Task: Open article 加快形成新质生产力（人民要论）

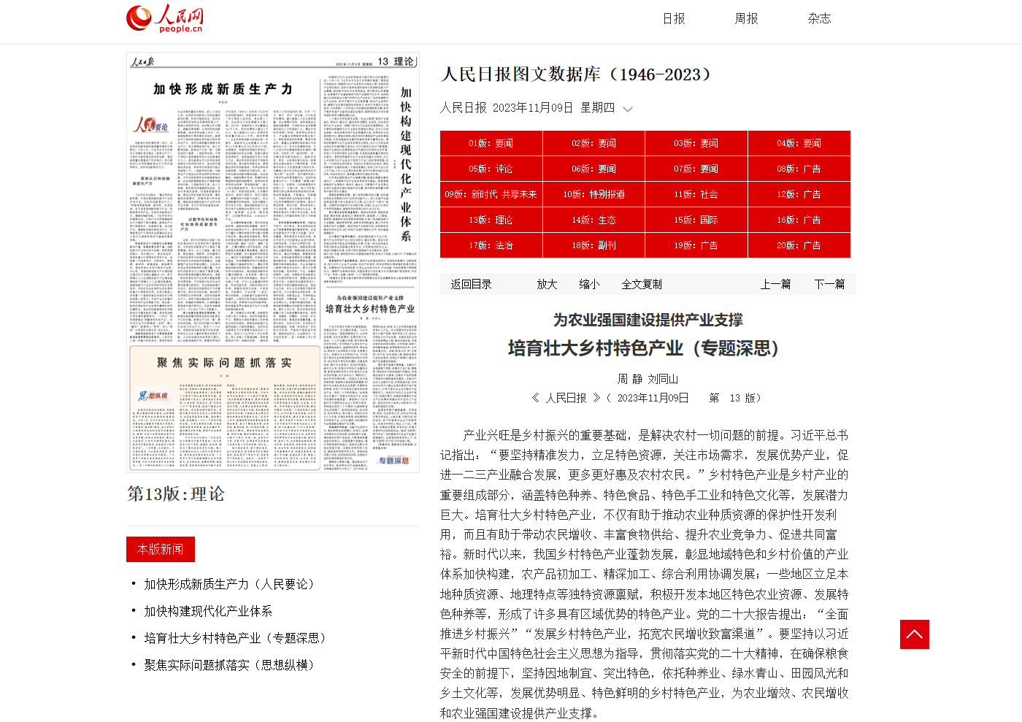Action: click(231, 584)
